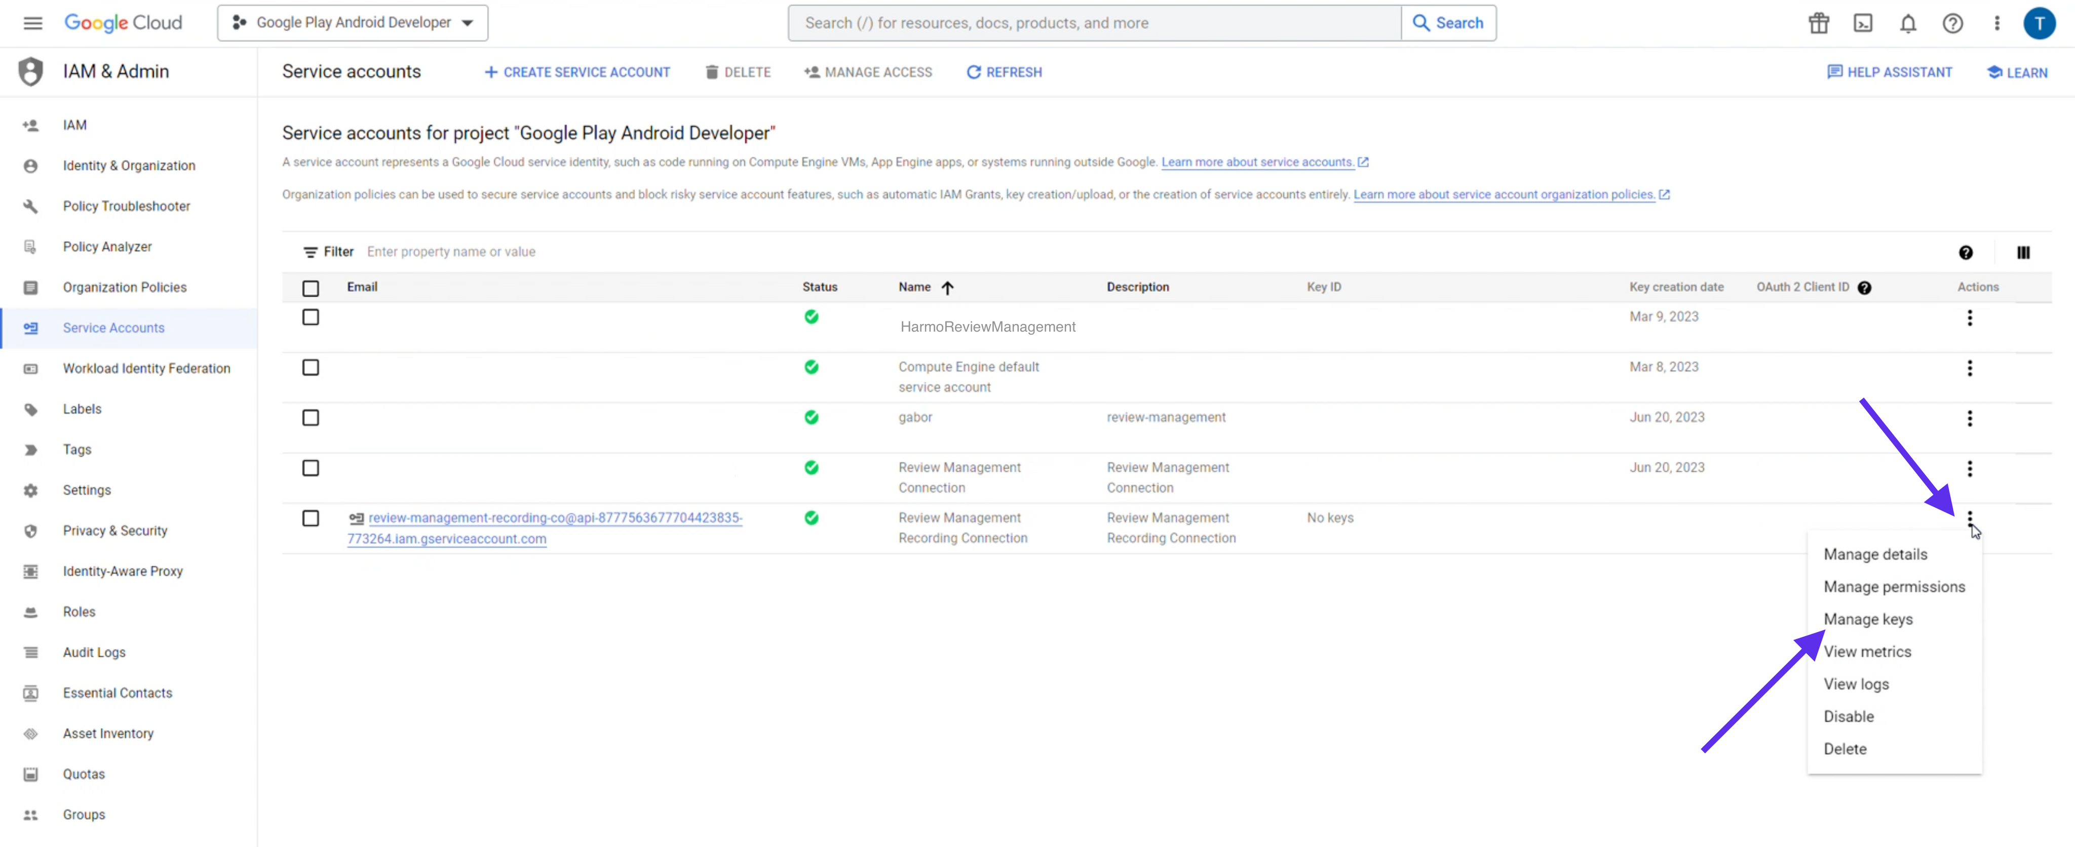2075x847 pixels.
Task: Choose Manage details from the context menu
Action: [x=1875, y=554]
